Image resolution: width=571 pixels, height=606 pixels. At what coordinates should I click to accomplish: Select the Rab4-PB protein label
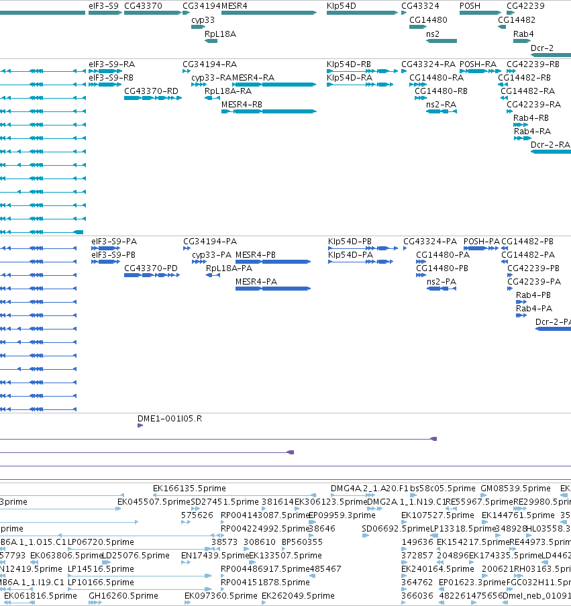point(533,295)
